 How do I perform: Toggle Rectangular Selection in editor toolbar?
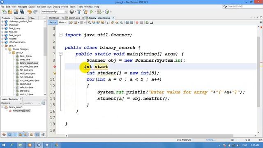point(107,23)
